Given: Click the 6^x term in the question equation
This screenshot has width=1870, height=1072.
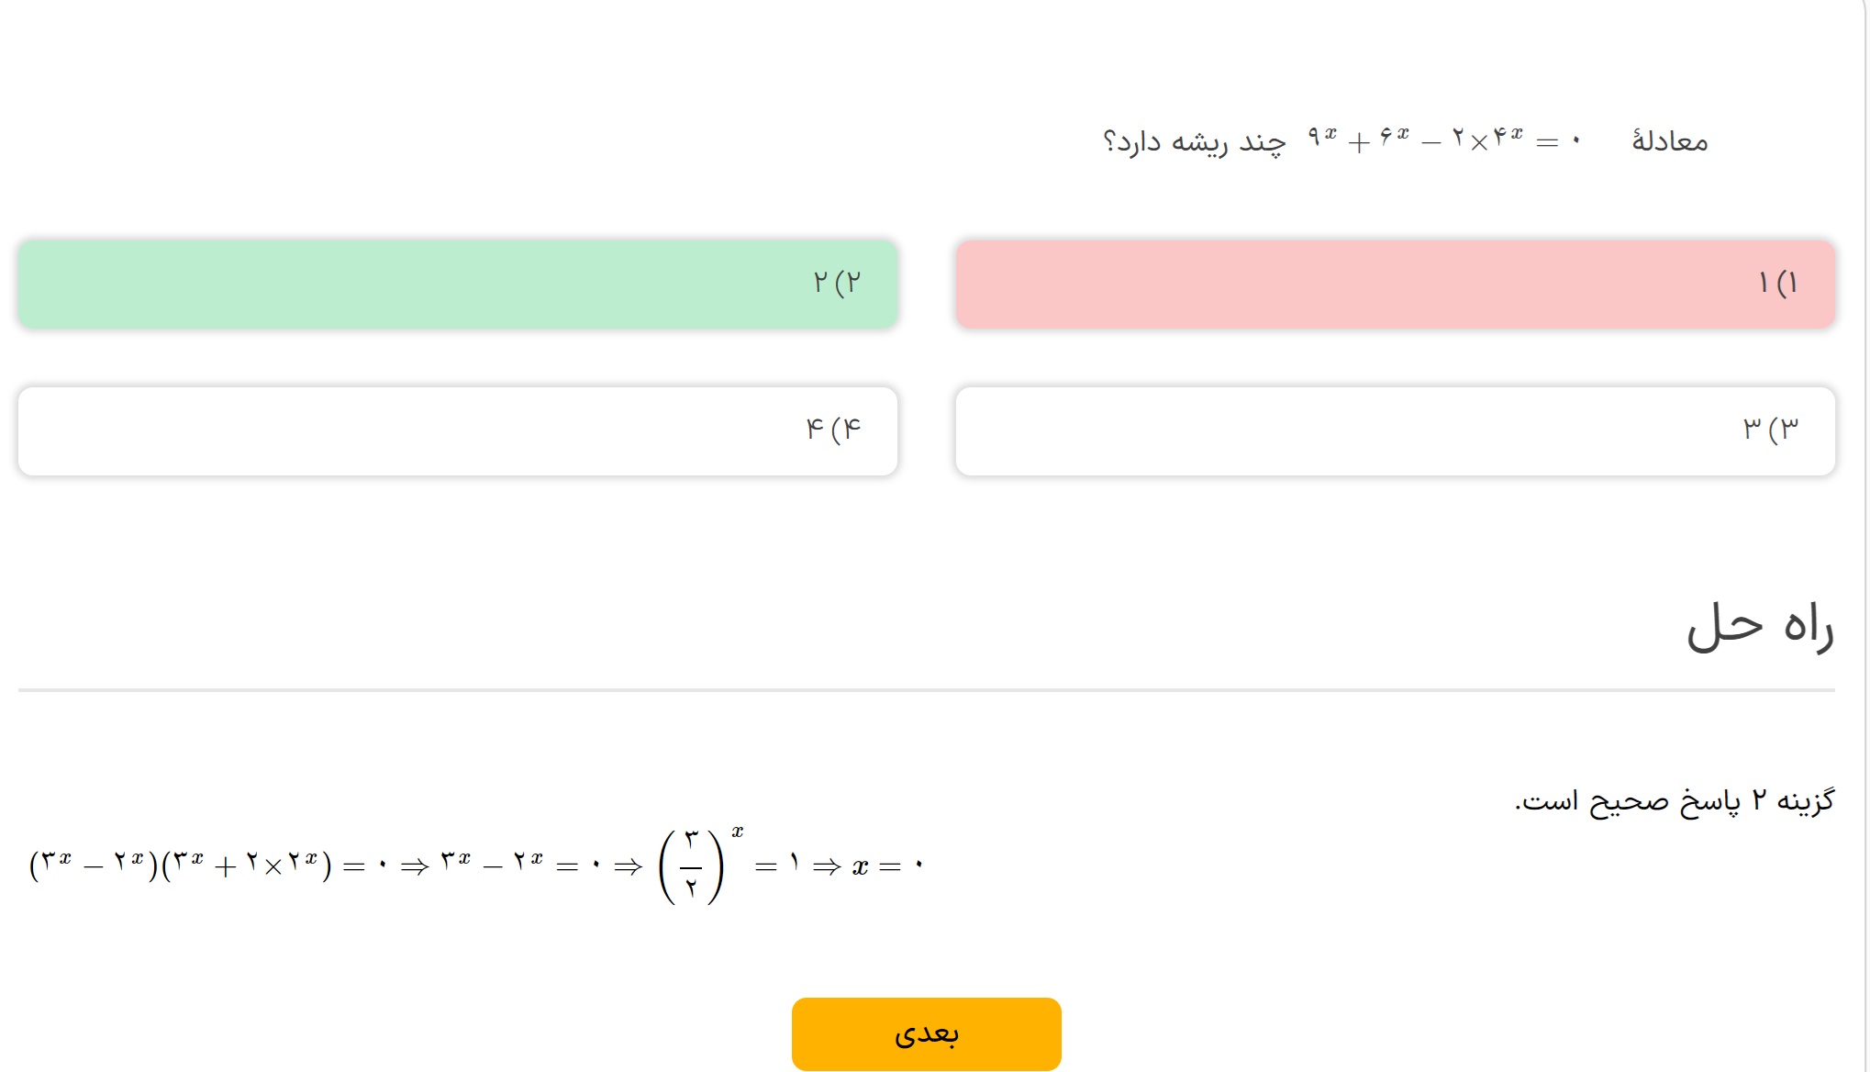Looking at the screenshot, I should point(1394,138).
